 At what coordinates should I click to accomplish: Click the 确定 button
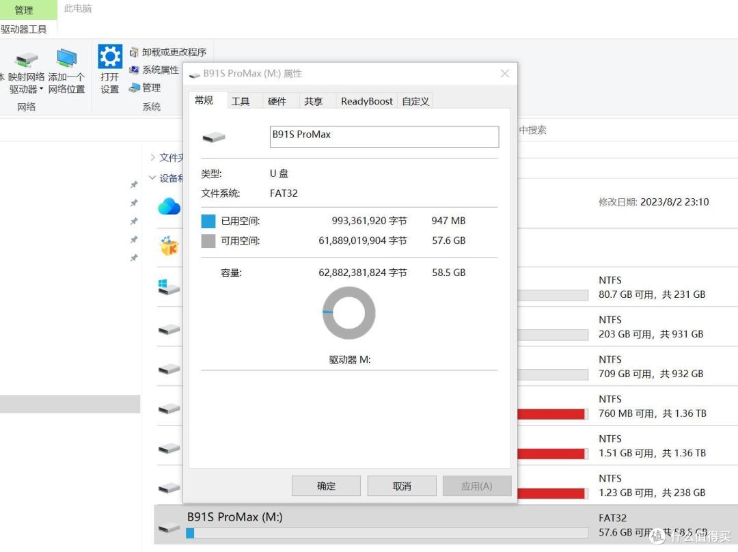coord(326,486)
